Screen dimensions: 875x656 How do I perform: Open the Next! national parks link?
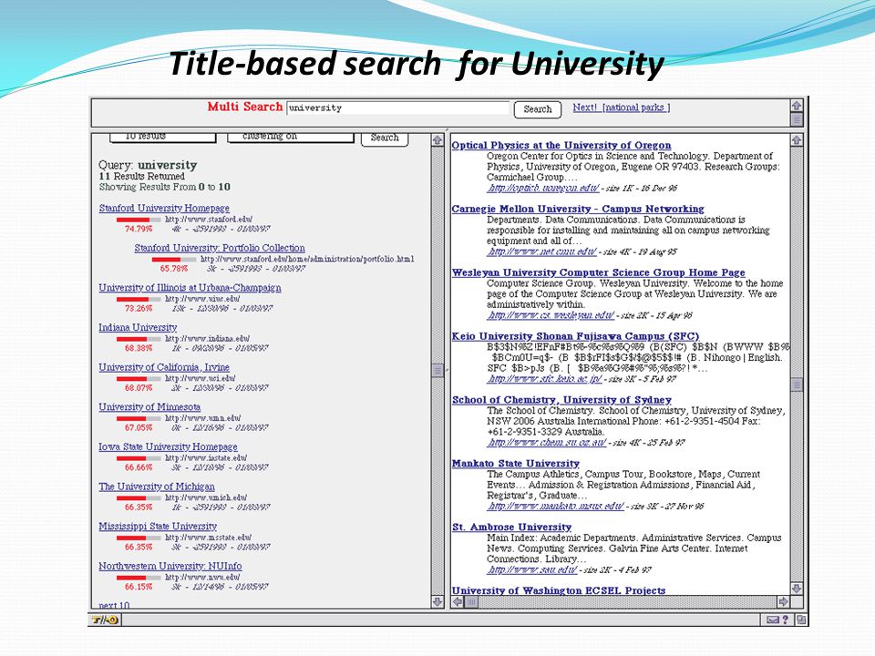[621, 108]
